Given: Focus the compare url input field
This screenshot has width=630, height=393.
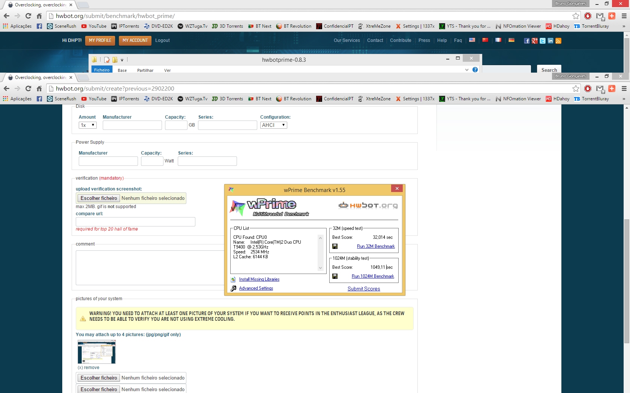Looking at the screenshot, I should [135, 222].
